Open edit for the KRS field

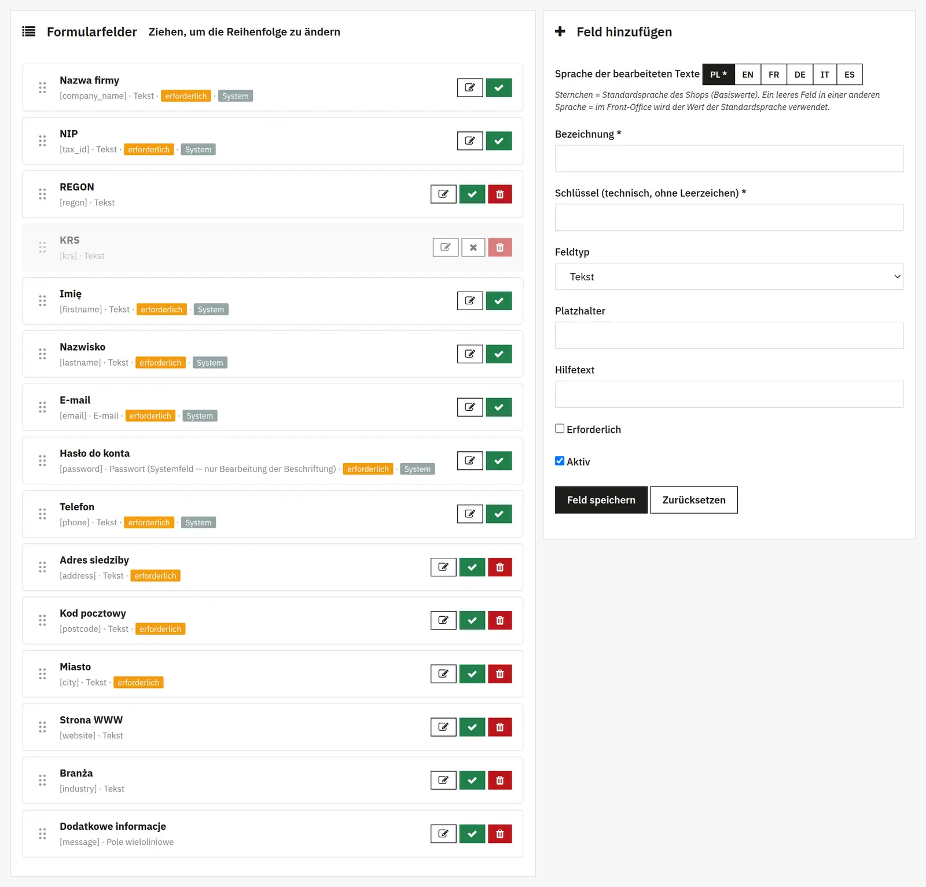pos(446,248)
